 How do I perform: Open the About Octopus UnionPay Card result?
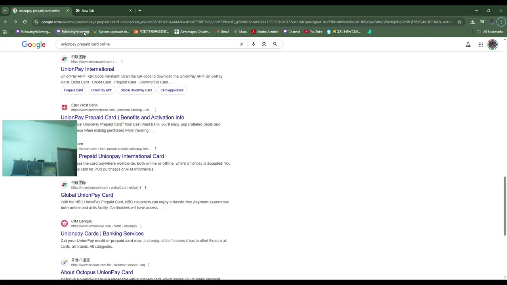click(97, 272)
